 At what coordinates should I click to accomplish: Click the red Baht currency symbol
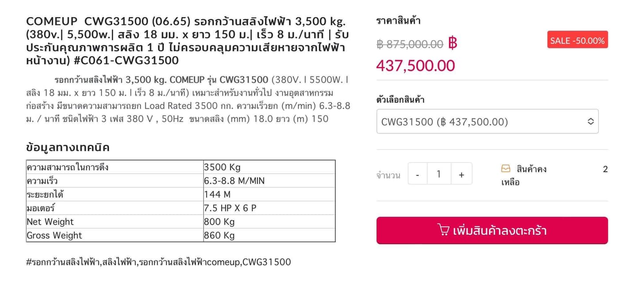click(453, 43)
